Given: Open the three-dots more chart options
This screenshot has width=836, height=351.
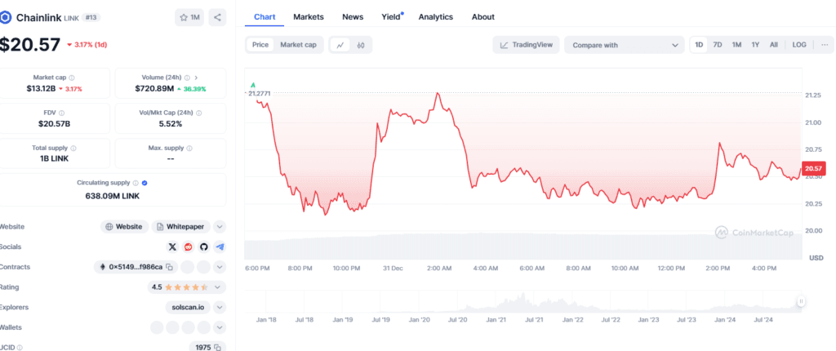Looking at the screenshot, I should [825, 45].
